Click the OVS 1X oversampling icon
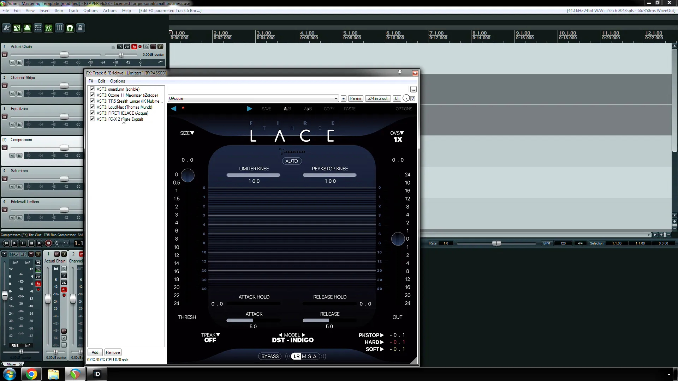This screenshot has height=381, width=678. click(397, 136)
